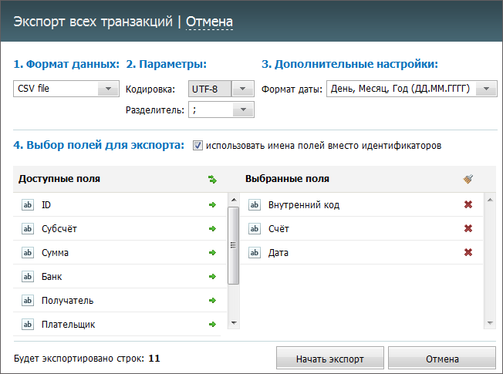
Task: Toggle use field names instead of identifiers checkbox
Action: 197,146
